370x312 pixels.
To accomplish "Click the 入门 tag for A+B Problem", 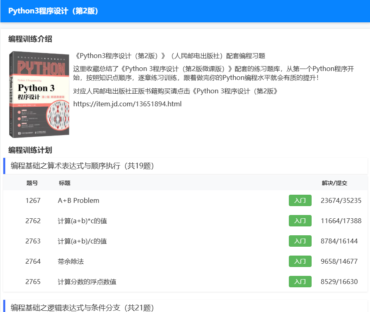I will click(x=300, y=200).
